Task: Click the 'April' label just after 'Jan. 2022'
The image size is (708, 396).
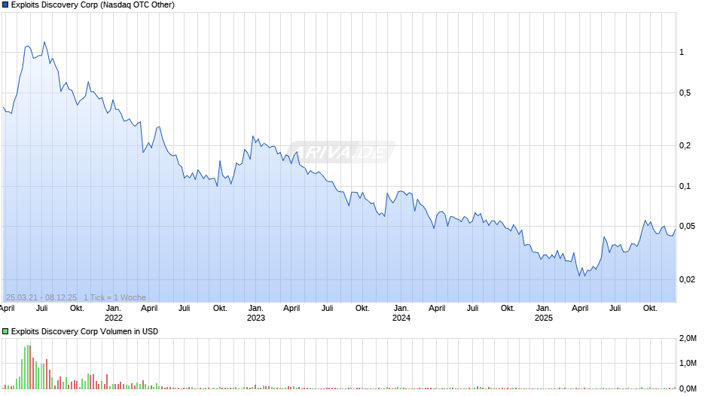Action: [149, 309]
